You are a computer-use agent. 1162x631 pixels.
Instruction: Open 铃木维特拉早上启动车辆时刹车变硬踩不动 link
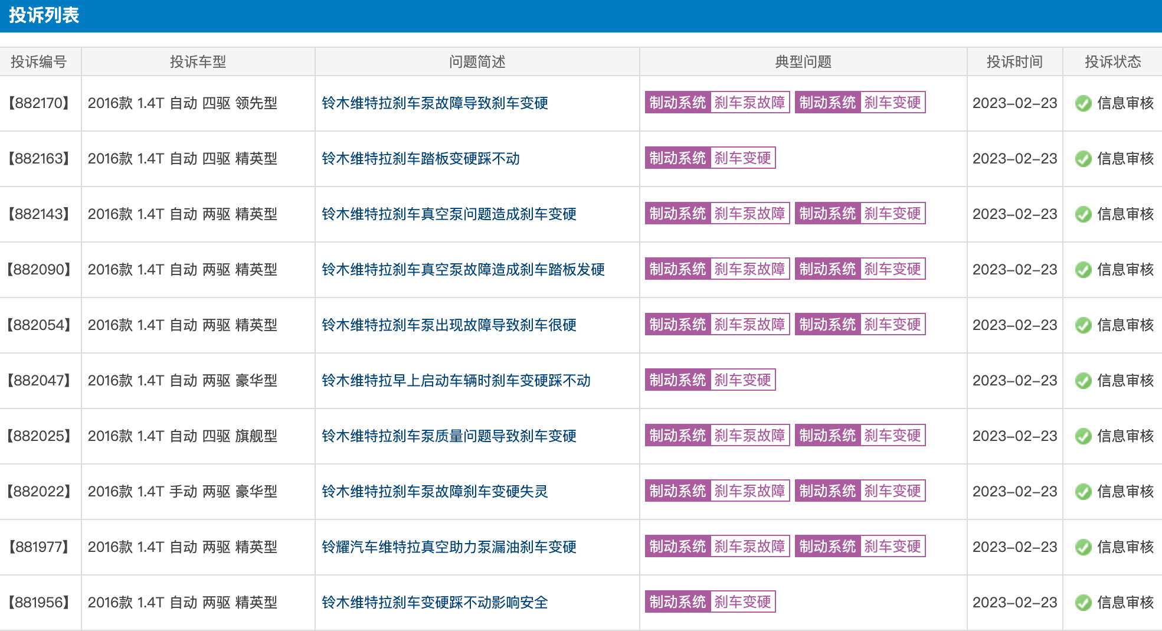coord(456,381)
